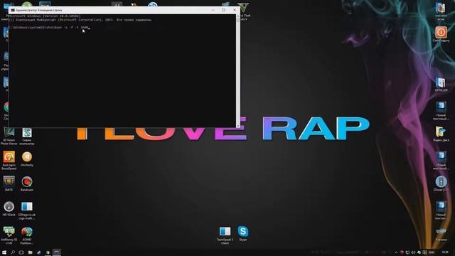Viewport: 455px width, 256px height.
Task: Click the Command Prompt title bar icon
Action: pos(13,10)
